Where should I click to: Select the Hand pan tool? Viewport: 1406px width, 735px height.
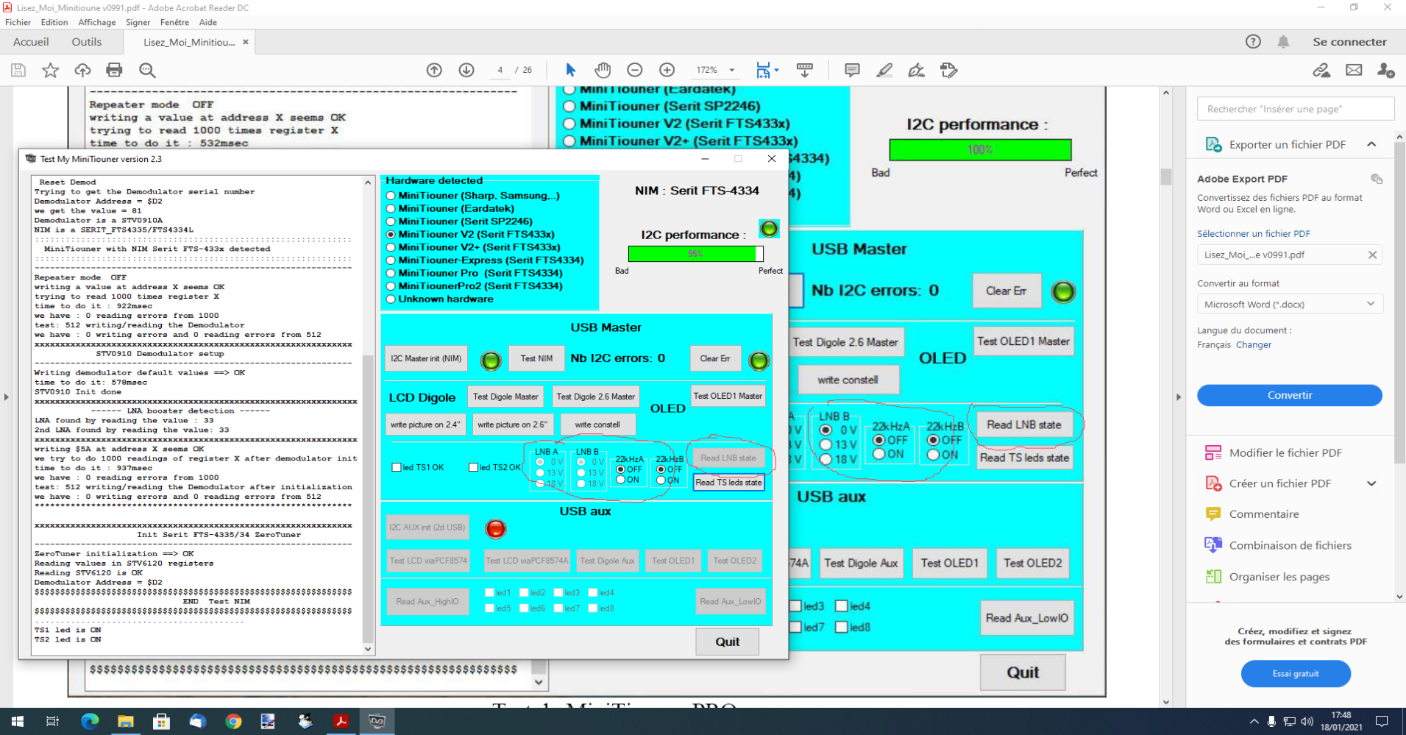tap(603, 70)
